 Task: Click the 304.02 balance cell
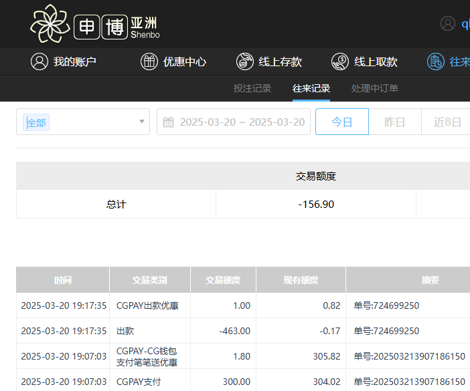point(301,382)
